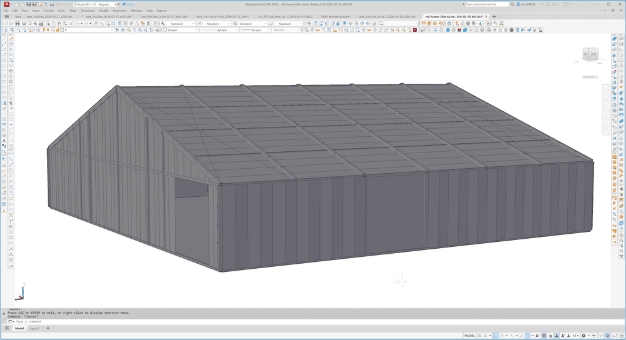Image resolution: width=626 pixels, height=340 pixels.
Task: Open the workspace settings gear icon
Action: pos(583,336)
